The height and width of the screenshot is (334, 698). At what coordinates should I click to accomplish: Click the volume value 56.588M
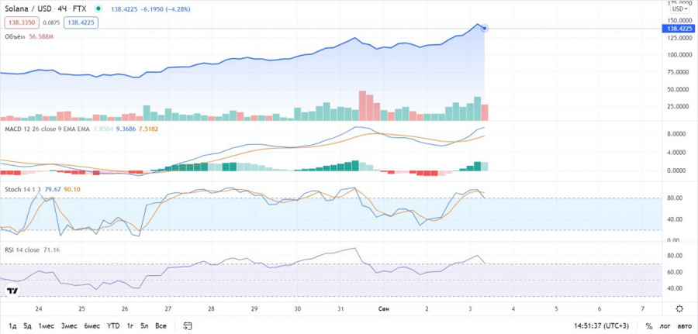coord(41,36)
